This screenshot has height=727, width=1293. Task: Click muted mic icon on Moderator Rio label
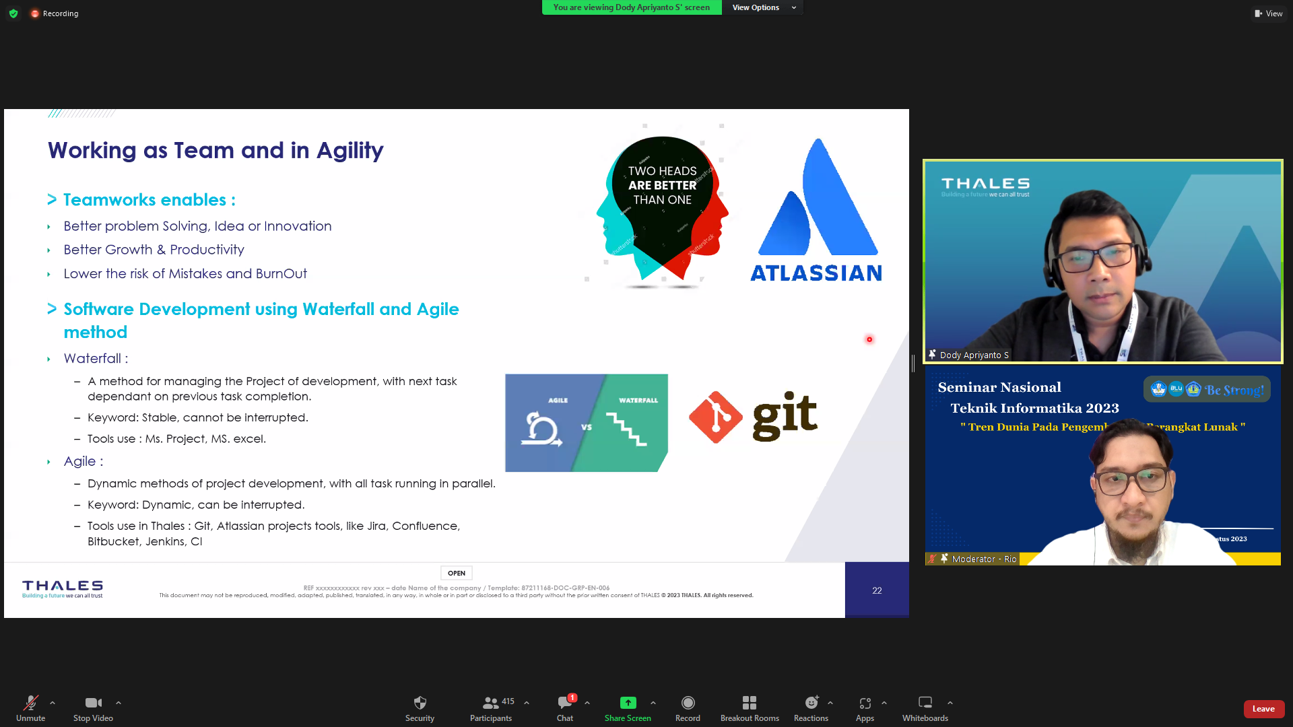932,559
